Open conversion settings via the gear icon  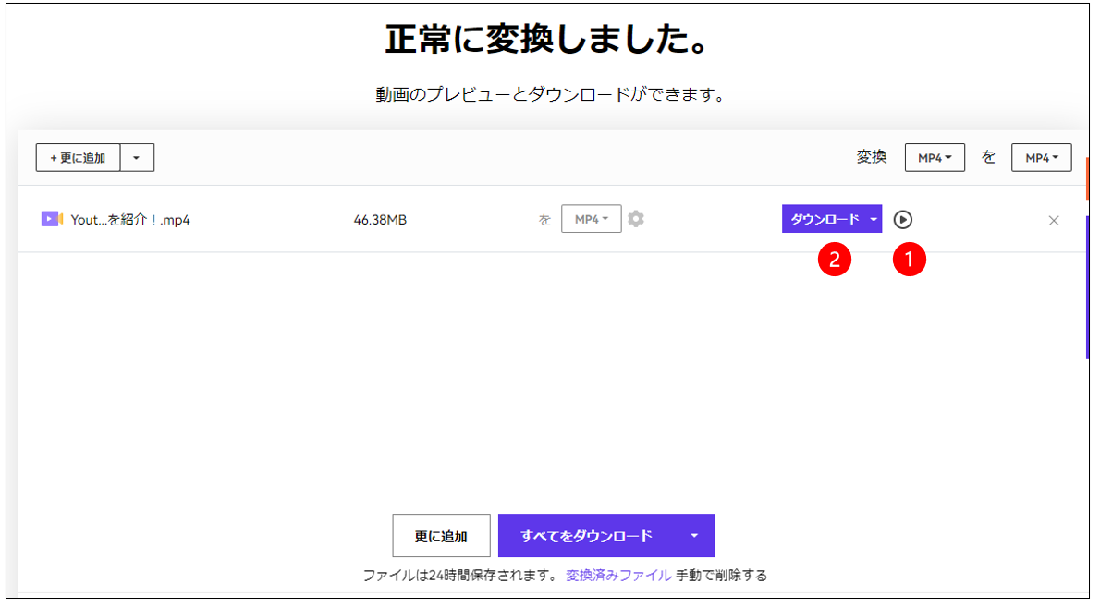pos(636,219)
